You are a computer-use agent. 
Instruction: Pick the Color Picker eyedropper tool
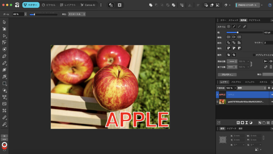[x=4, y=124]
